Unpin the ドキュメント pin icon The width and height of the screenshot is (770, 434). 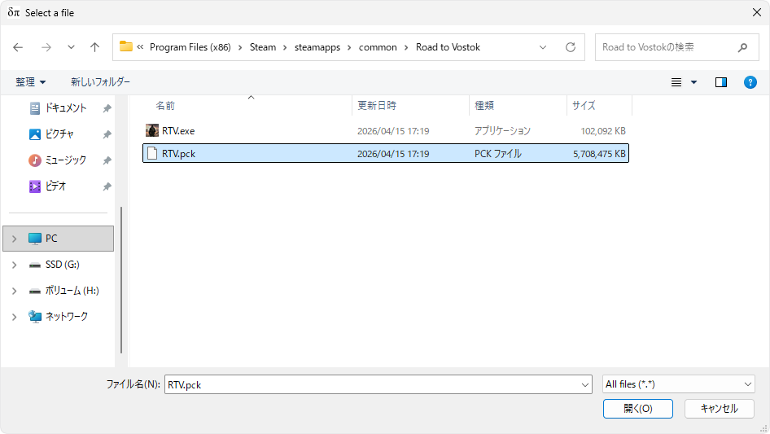(107, 108)
